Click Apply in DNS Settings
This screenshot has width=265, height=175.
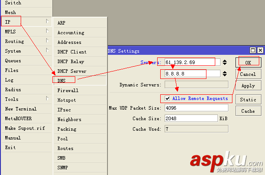point(248,86)
